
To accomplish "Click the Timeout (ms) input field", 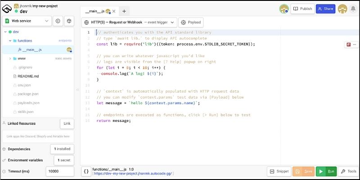I will (60, 171).
